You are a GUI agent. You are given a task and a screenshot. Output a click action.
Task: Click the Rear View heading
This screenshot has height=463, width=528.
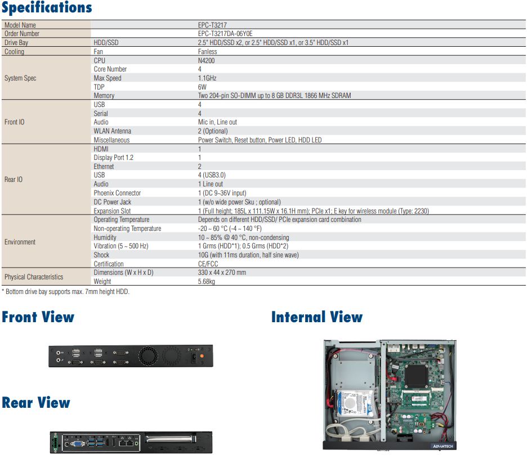[x=36, y=403]
